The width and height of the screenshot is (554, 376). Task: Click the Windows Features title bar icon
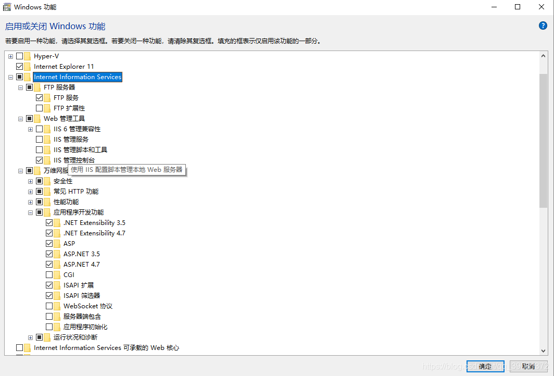(7, 7)
